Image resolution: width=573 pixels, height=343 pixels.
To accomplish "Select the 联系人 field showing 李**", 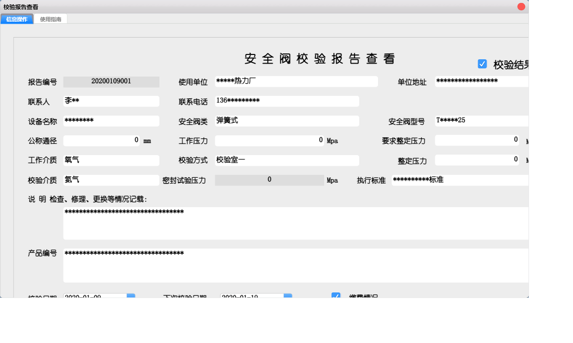I will point(111,101).
